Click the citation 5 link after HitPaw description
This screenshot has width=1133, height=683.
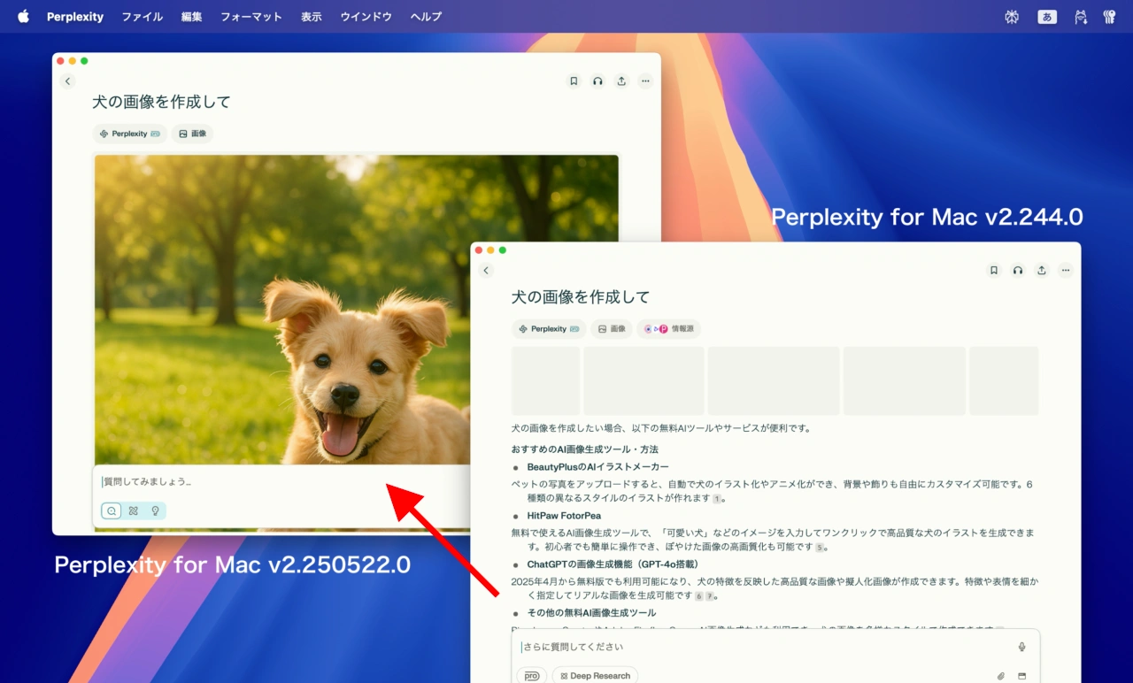[820, 548]
